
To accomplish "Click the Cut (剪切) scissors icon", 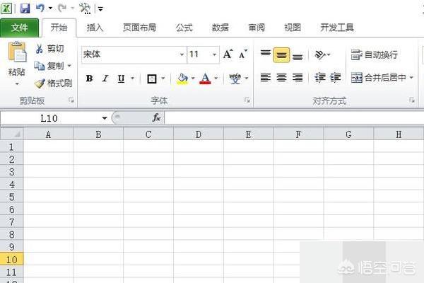I will 40,49.
